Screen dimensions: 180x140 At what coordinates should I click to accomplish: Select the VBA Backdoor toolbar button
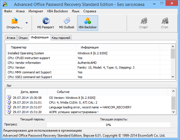pos(87,23)
